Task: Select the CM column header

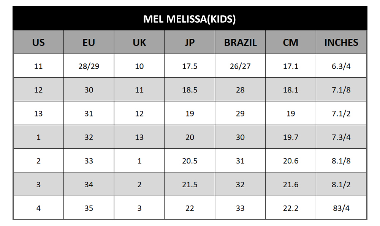Action: pyautogui.click(x=291, y=42)
